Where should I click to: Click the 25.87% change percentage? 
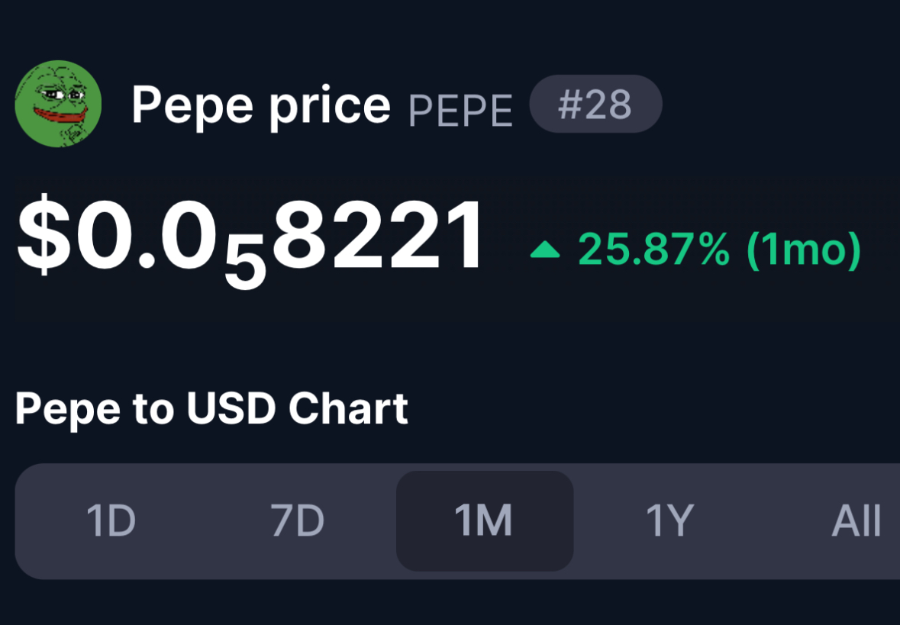coord(653,249)
